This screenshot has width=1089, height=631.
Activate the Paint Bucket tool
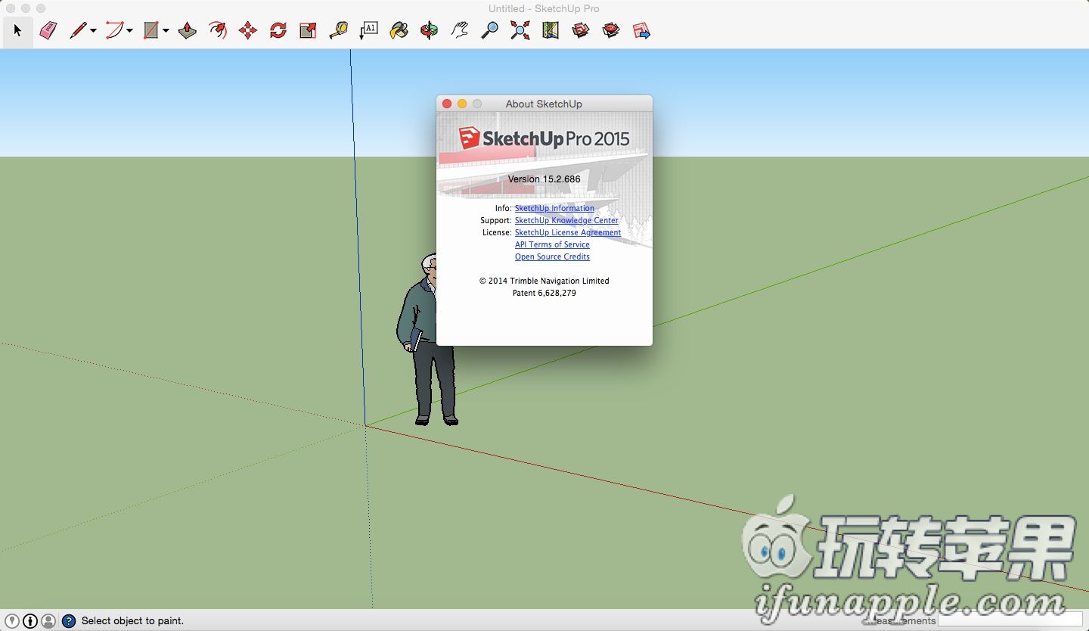click(x=399, y=31)
